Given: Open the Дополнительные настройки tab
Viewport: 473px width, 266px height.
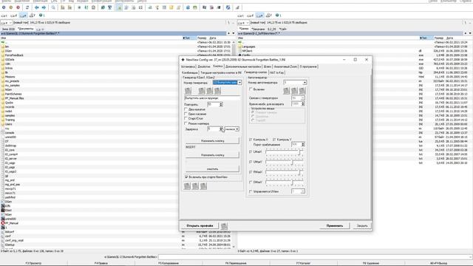Looking at the screenshot, I should pos(243,66).
